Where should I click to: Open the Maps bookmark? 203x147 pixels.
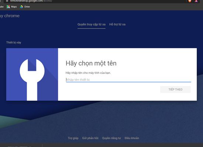pos(12,7)
